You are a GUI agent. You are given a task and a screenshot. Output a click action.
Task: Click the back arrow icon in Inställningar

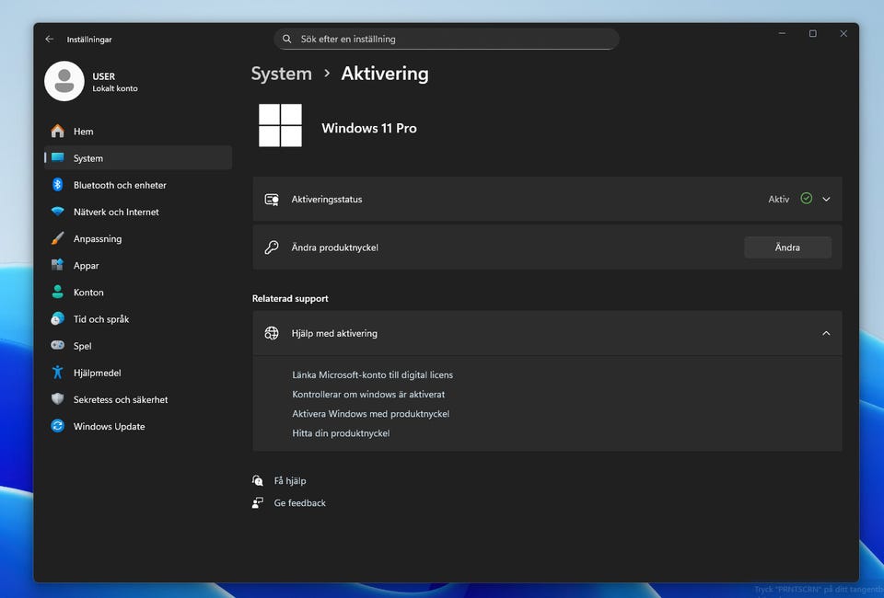50,40
